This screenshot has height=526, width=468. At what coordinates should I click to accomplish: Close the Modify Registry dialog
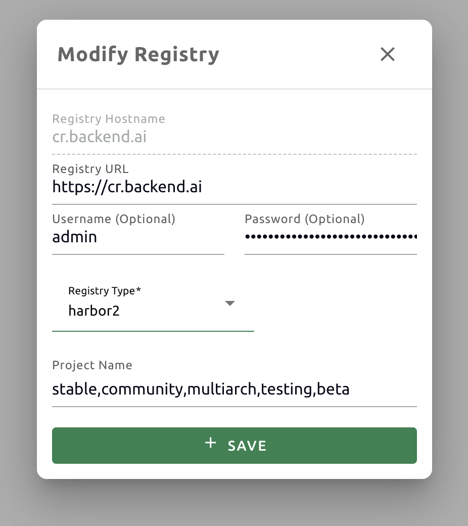tap(387, 54)
